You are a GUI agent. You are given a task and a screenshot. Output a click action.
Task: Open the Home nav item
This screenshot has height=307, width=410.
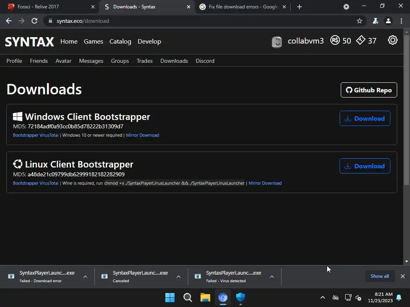[69, 42]
